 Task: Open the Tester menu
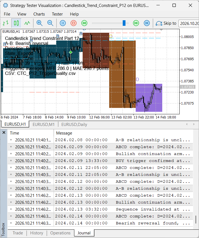[x=57, y=14]
